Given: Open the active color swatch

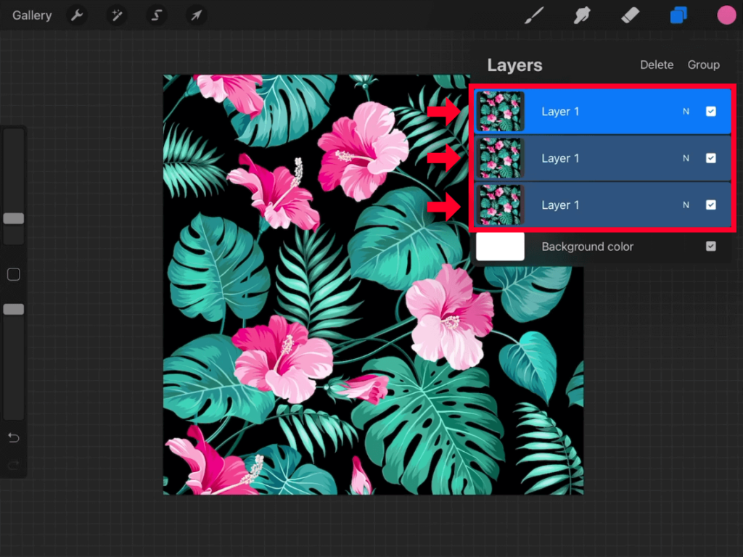Looking at the screenshot, I should click(726, 15).
